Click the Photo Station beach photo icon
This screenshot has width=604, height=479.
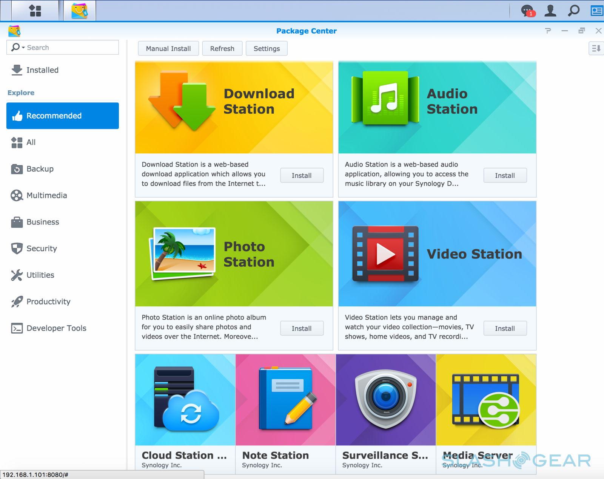coord(183,253)
